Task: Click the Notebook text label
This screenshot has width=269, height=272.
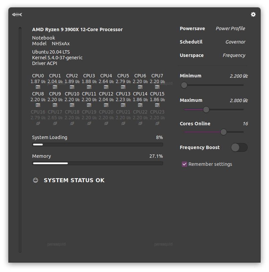Action: tap(43, 38)
